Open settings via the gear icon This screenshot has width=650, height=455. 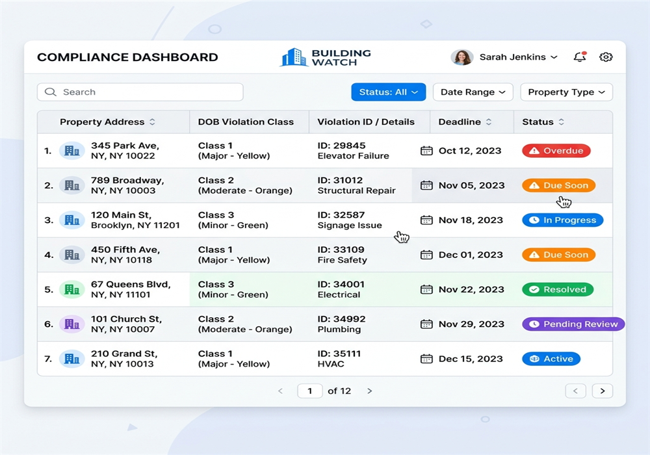pyautogui.click(x=606, y=57)
